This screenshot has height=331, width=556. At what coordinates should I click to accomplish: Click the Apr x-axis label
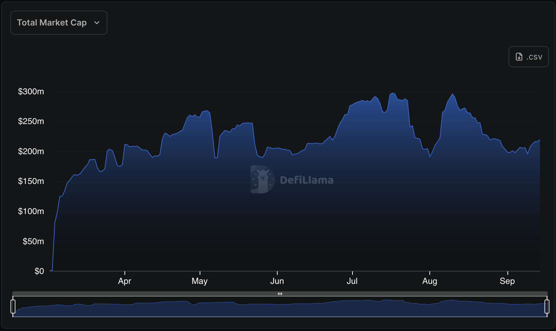tap(124, 281)
